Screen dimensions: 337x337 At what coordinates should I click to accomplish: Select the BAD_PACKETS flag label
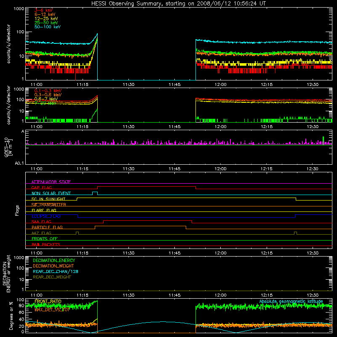click(46, 244)
